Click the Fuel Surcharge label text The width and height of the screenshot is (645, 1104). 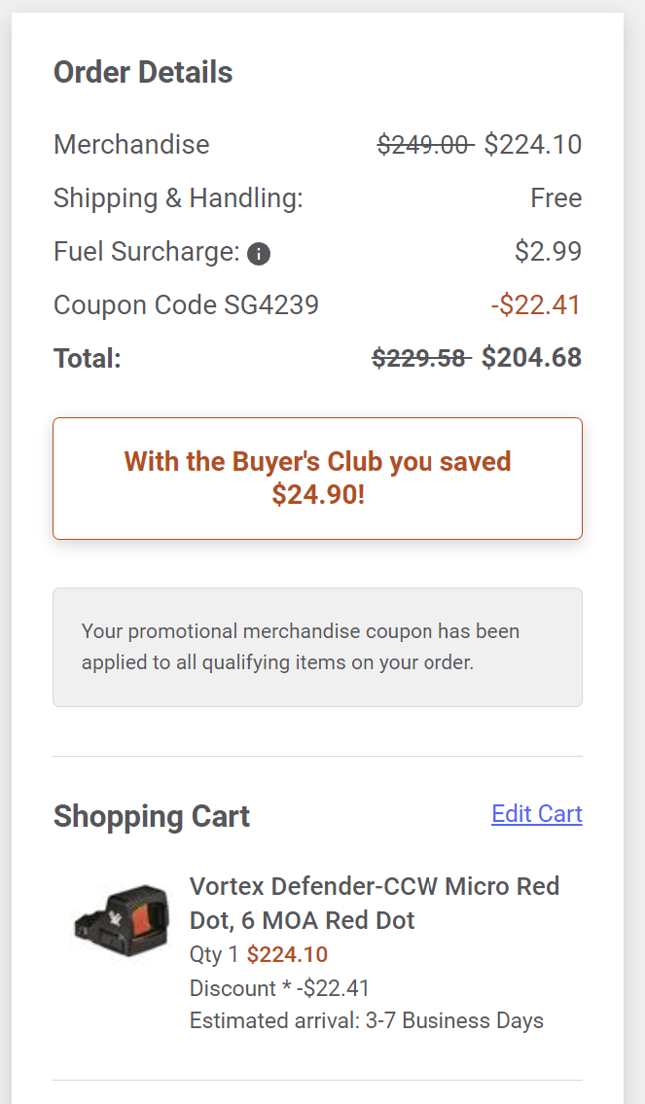pyautogui.click(x=147, y=251)
